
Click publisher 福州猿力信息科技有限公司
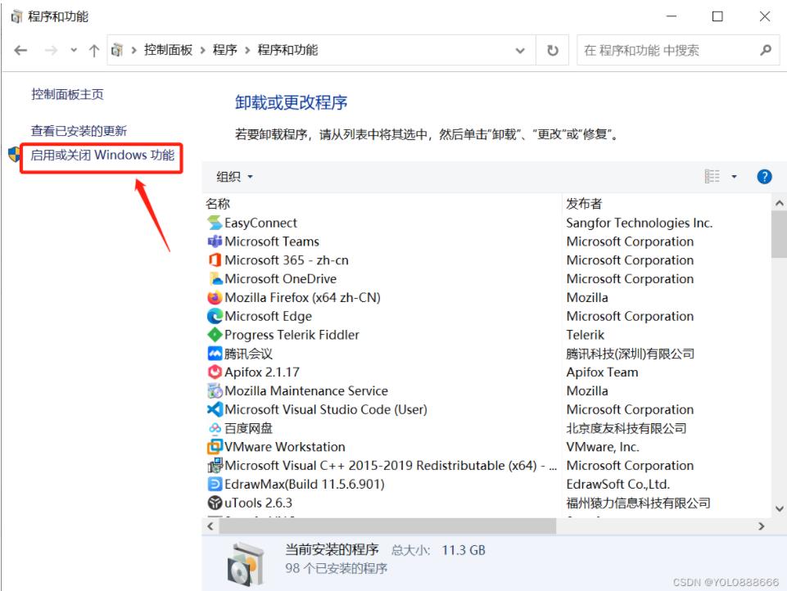click(639, 503)
